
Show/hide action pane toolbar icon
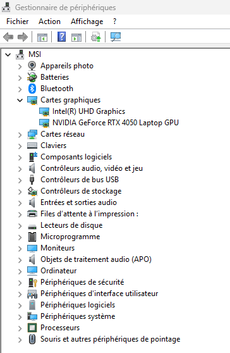tap(76, 37)
